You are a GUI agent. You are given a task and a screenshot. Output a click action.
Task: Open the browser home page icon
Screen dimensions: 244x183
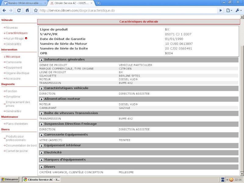(27, 10)
